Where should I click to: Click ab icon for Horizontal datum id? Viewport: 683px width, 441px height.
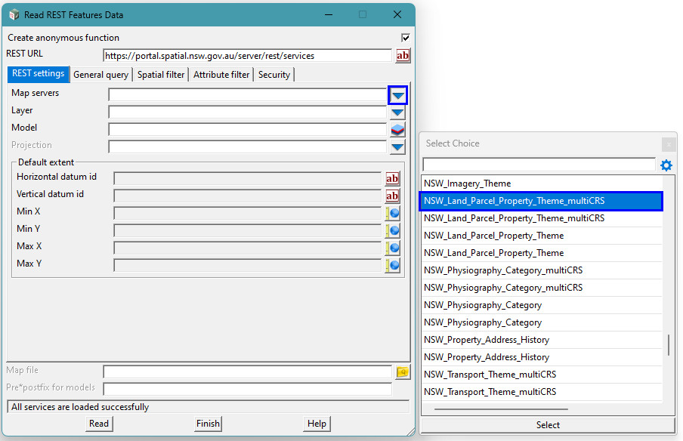392,178
